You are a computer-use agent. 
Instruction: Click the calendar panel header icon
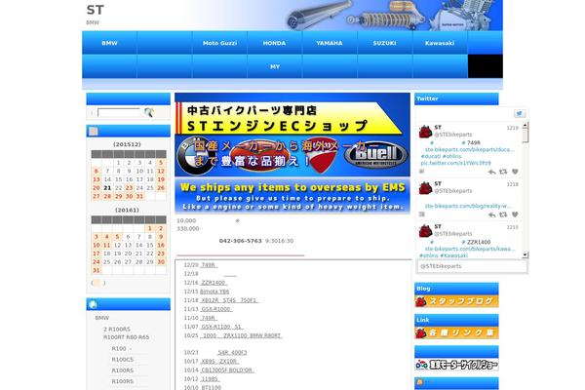click(x=94, y=131)
